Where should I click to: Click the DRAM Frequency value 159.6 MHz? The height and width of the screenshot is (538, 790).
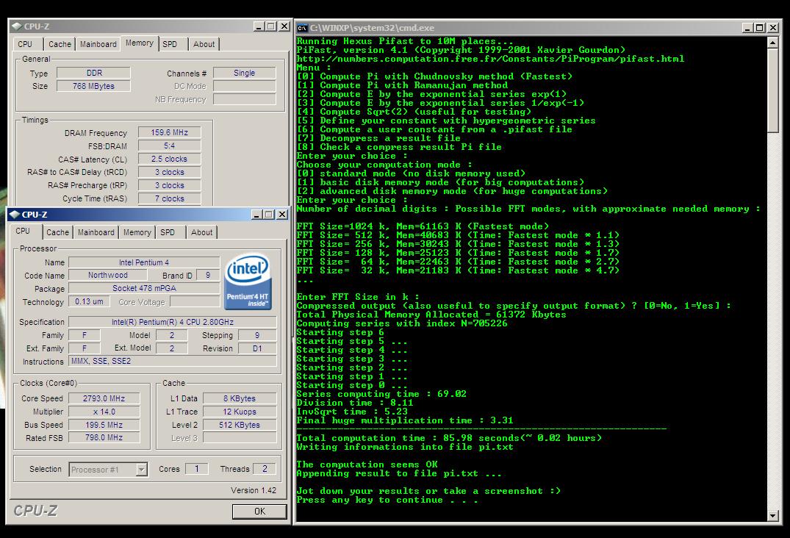click(x=169, y=132)
